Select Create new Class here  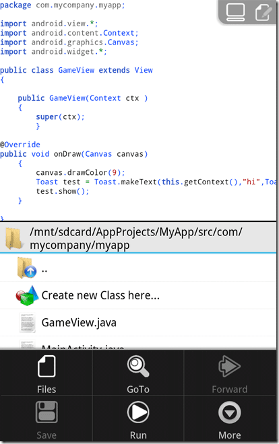pyautogui.click(x=138, y=295)
